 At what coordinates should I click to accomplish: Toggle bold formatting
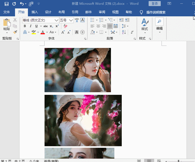25,26
